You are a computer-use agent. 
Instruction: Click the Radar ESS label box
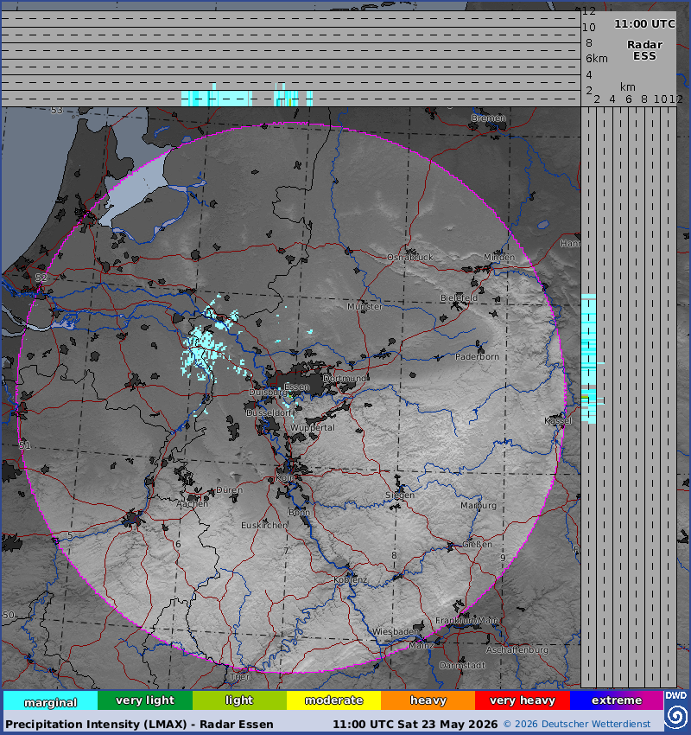coord(644,50)
